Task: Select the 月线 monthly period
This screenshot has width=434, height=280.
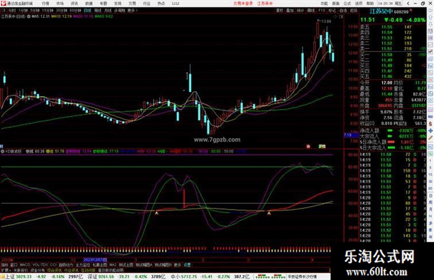Action: (x=107, y=10)
